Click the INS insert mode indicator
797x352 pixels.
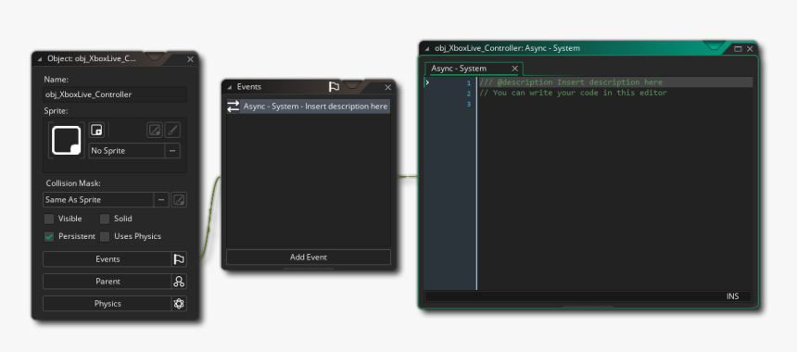[732, 296]
